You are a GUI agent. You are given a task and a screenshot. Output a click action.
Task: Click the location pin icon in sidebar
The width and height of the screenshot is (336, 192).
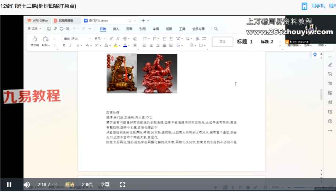pyautogui.click(x=315, y=55)
